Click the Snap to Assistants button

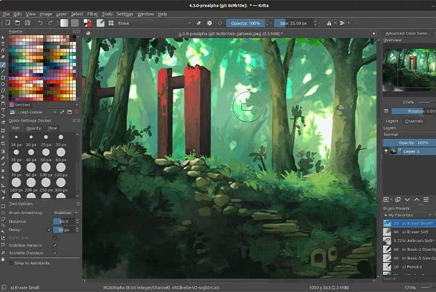click(x=32, y=263)
